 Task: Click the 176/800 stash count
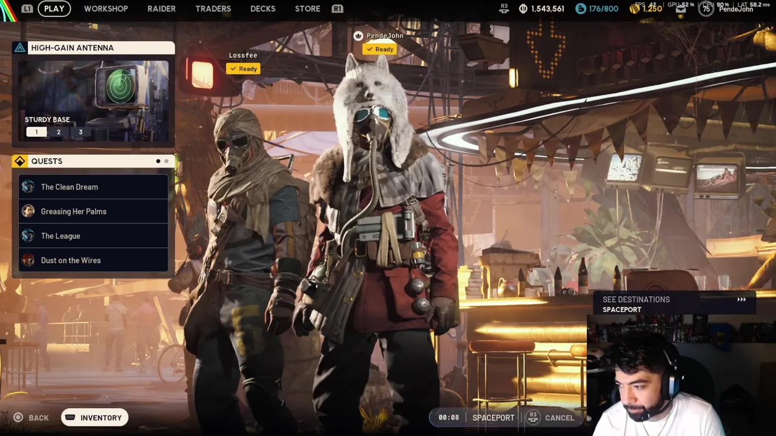(603, 8)
